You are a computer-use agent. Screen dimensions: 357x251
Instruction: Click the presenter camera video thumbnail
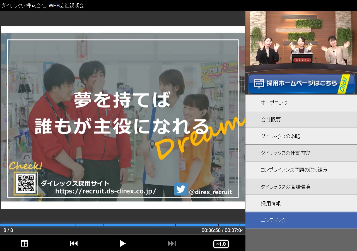point(301,42)
